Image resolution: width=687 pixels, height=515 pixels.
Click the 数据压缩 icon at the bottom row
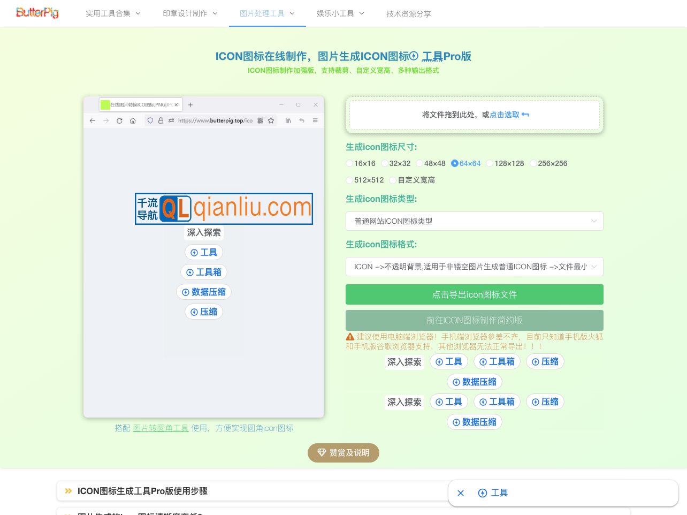click(x=475, y=422)
